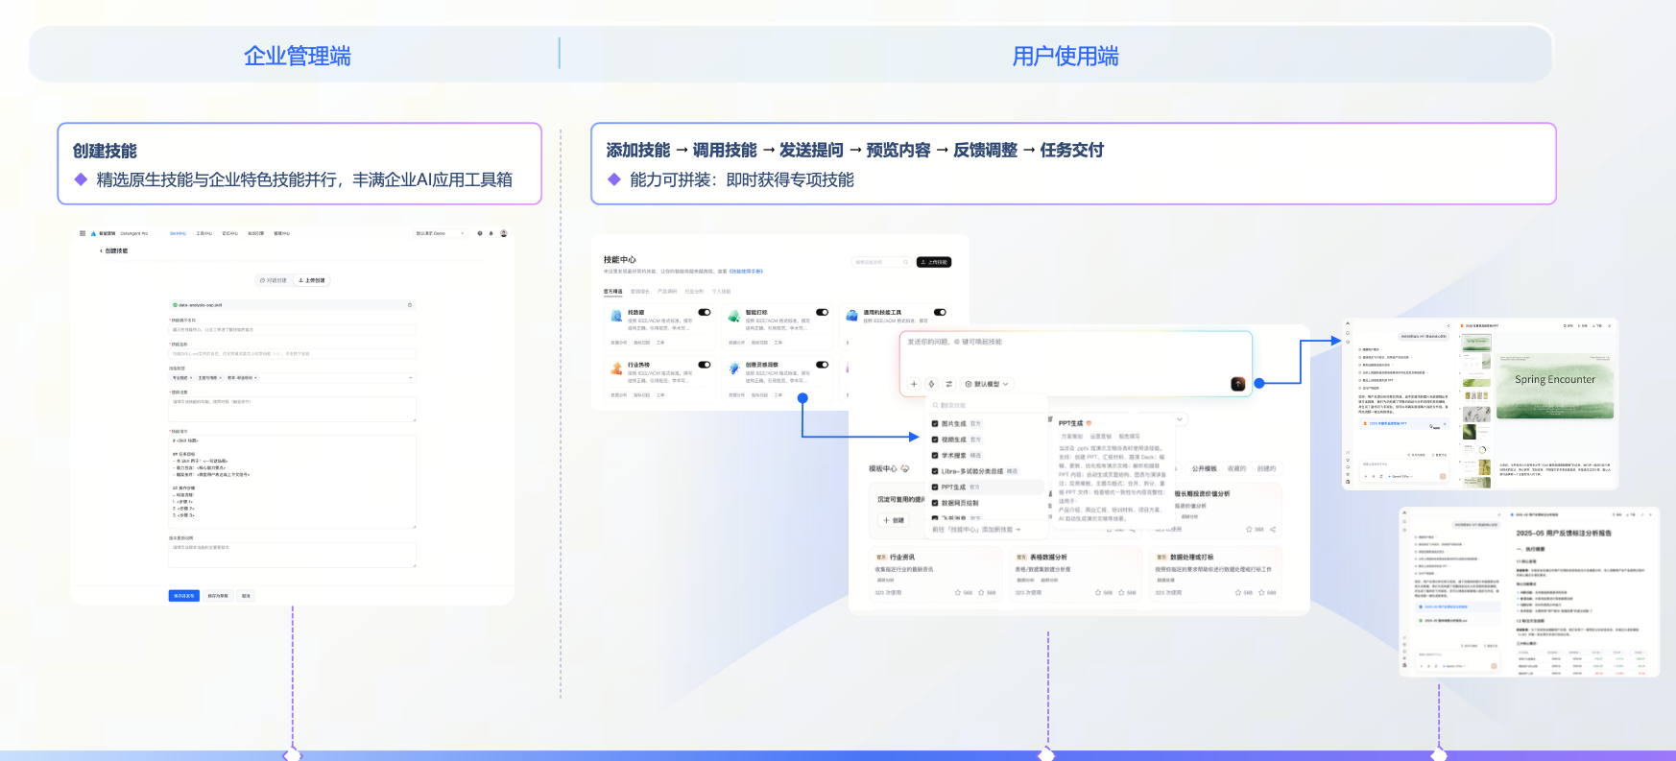Viewport: 1676px width, 761px height.
Task: Expand the skill tags dropdown arrow
Action: point(411,378)
